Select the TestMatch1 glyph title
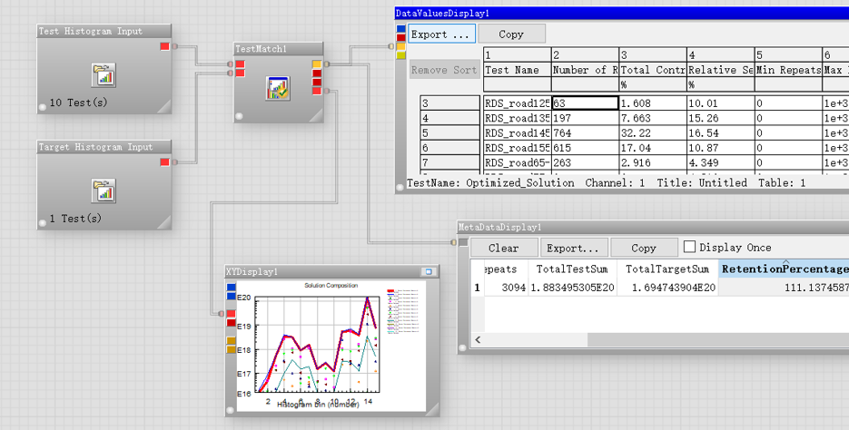Viewport: 849px width, 430px height. [278, 49]
